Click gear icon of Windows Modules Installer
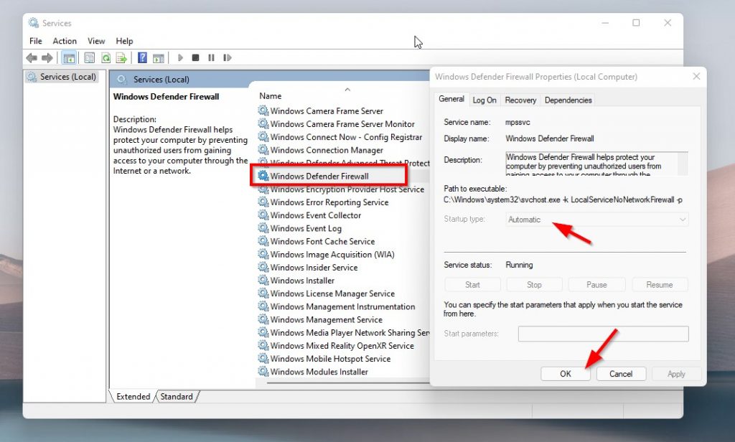The width and height of the screenshot is (735, 442). coord(263,371)
